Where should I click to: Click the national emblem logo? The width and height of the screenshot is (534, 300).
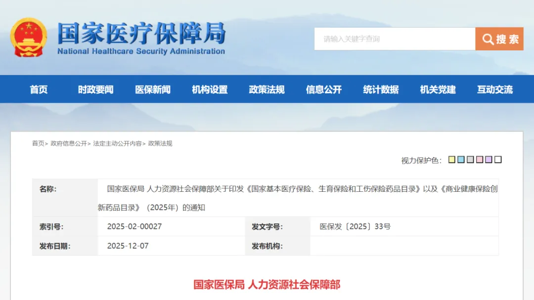(29, 37)
